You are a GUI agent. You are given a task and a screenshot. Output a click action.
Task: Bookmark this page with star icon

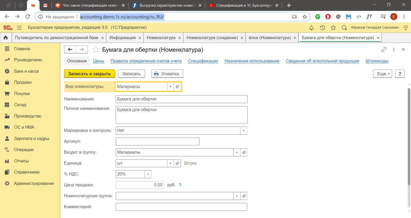pos(305,17)
